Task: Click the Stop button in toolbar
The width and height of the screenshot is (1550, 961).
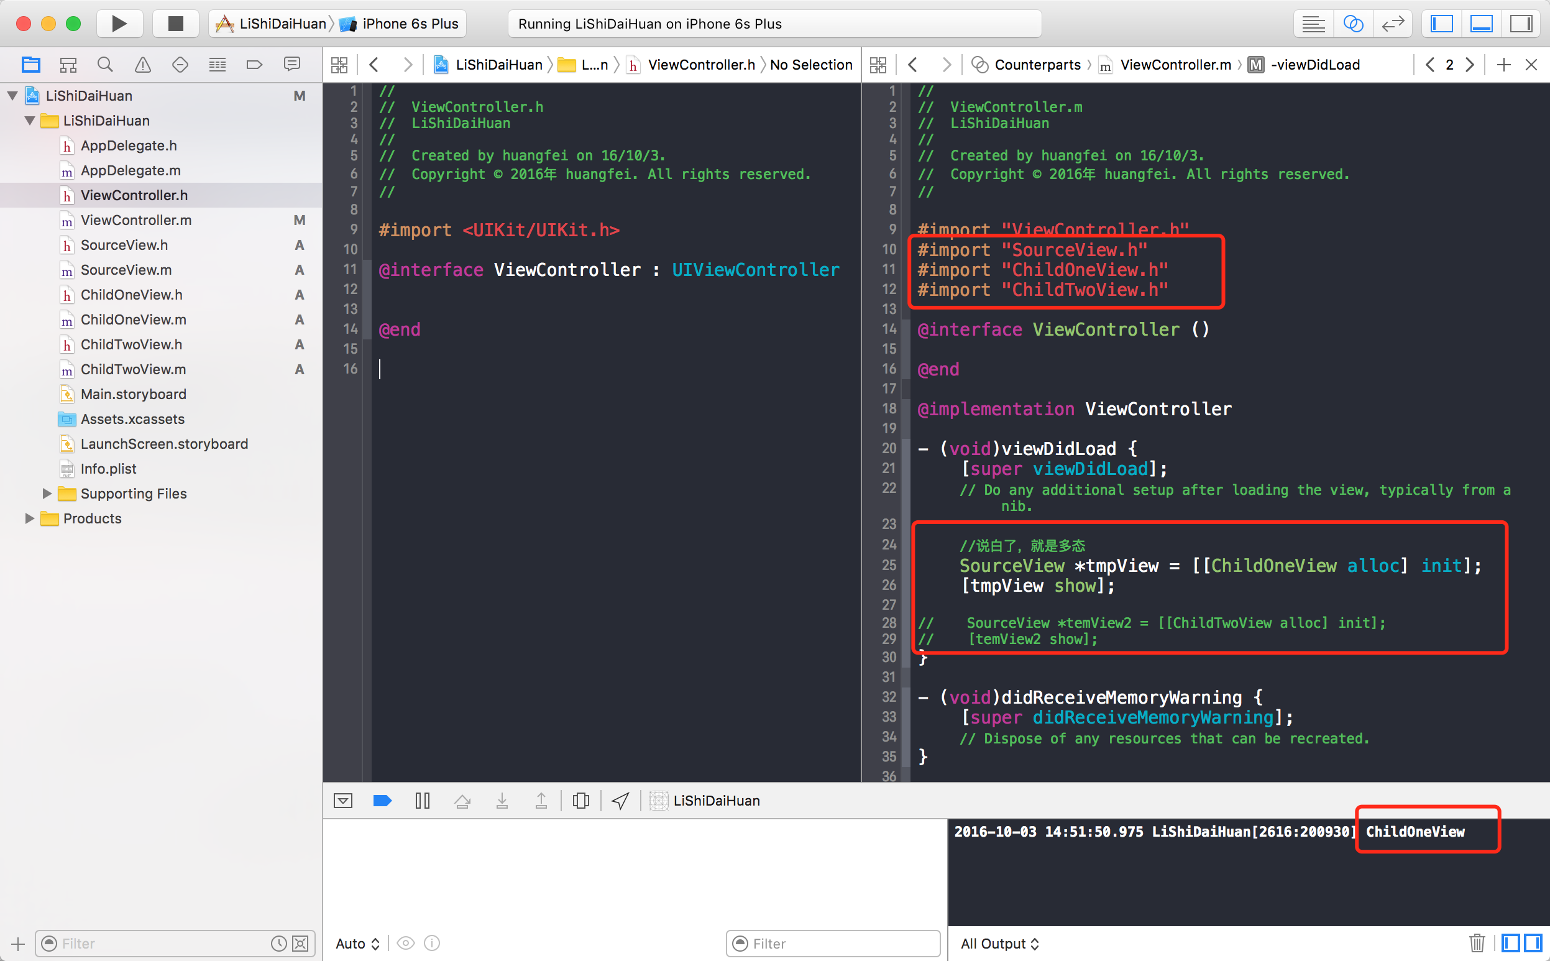Action: tap(175, 24)
